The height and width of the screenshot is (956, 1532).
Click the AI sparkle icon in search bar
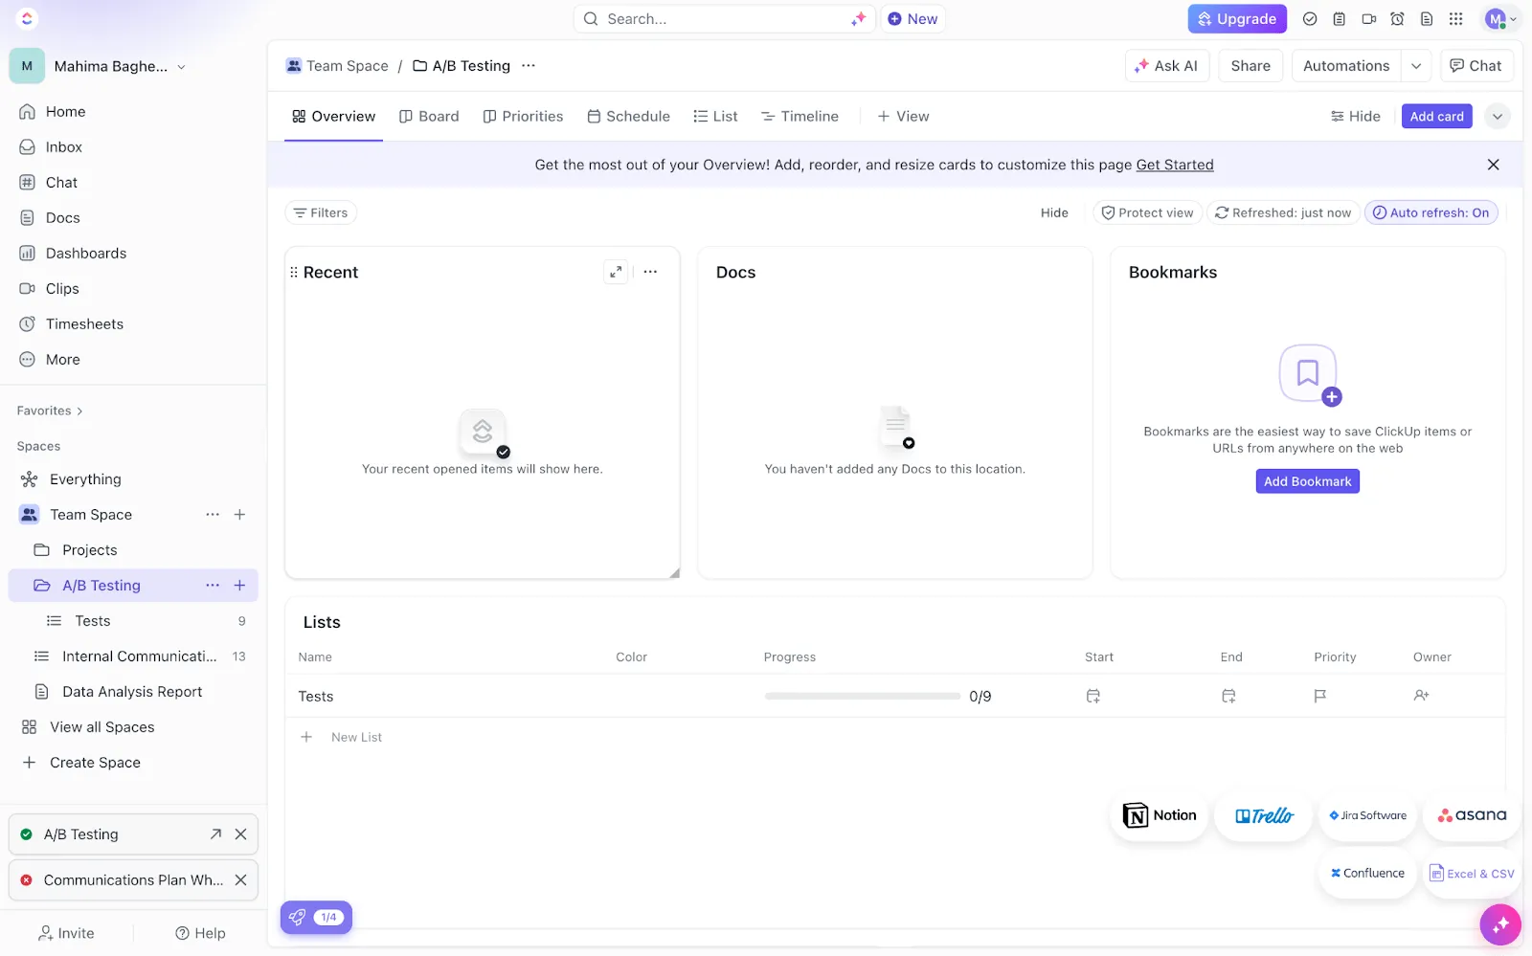858,19
